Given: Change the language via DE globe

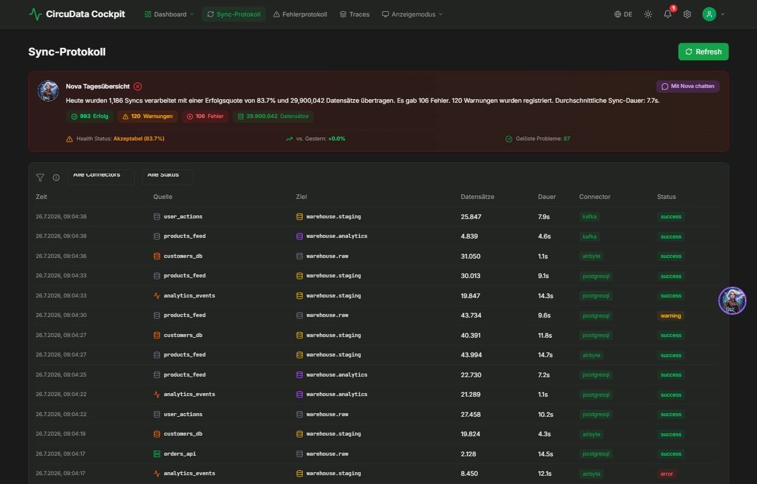Looking at the screenshot, I should point(623,14).
